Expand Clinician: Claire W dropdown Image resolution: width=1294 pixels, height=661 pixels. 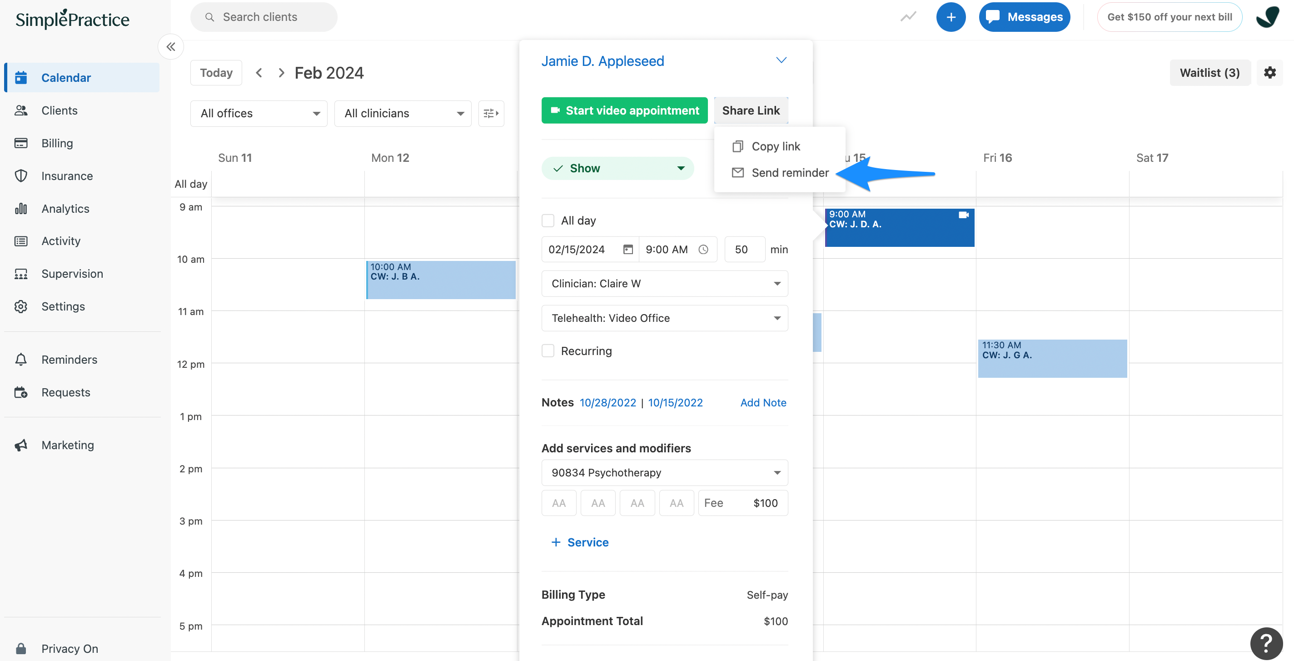point(664,284)
